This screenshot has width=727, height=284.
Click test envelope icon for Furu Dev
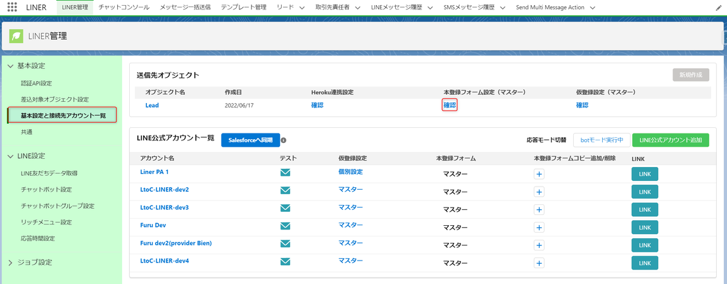(285, 226)
